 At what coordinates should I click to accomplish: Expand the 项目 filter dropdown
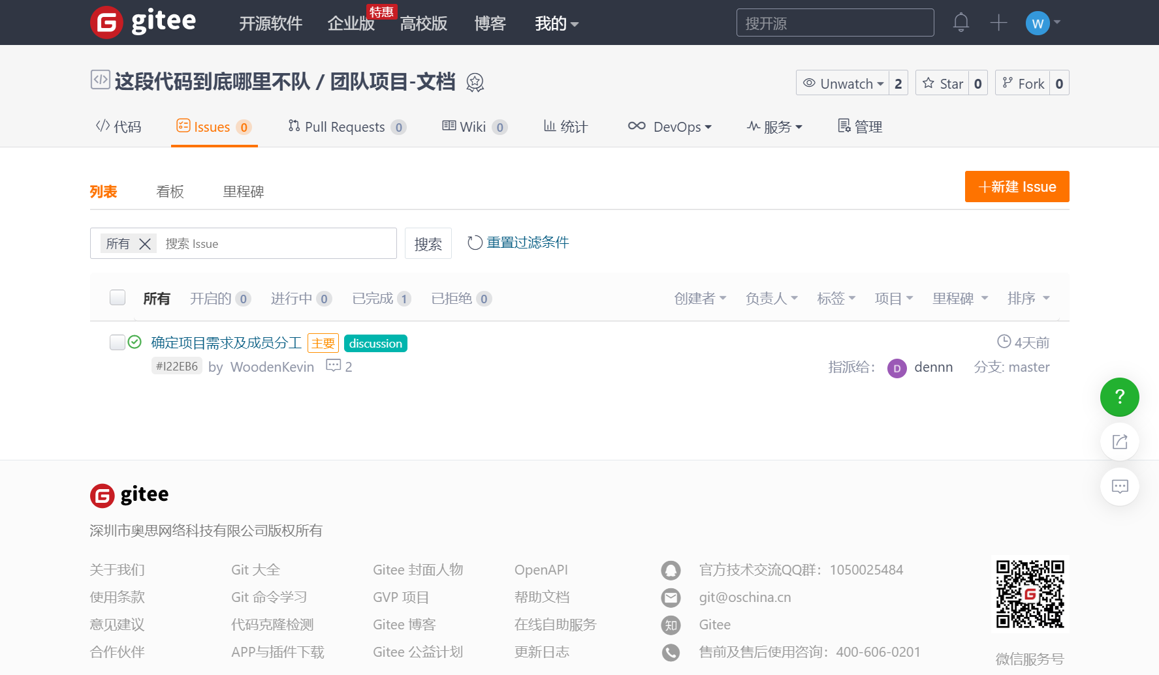894,298
